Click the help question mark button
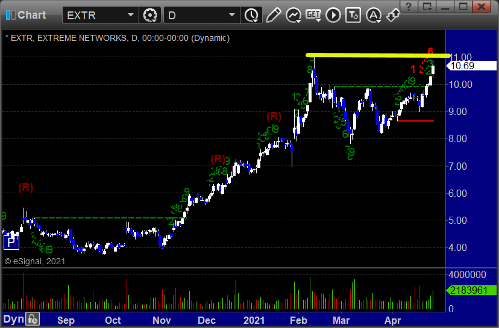Image resolution: width=499 pixels, height=328 pixels. pos(409,7)
